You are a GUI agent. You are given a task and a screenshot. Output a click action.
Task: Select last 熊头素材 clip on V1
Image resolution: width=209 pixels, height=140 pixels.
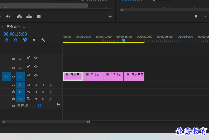(134, 76)
